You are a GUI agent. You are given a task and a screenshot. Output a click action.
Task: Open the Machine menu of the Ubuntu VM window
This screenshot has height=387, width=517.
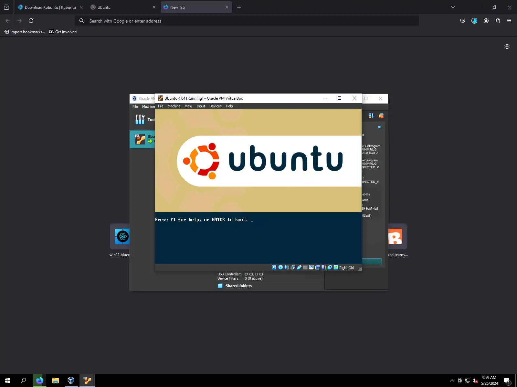click(x=174, y=106)
